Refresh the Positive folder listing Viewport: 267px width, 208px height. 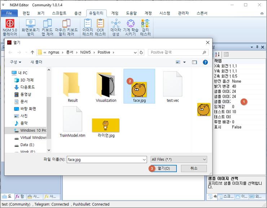141,52
